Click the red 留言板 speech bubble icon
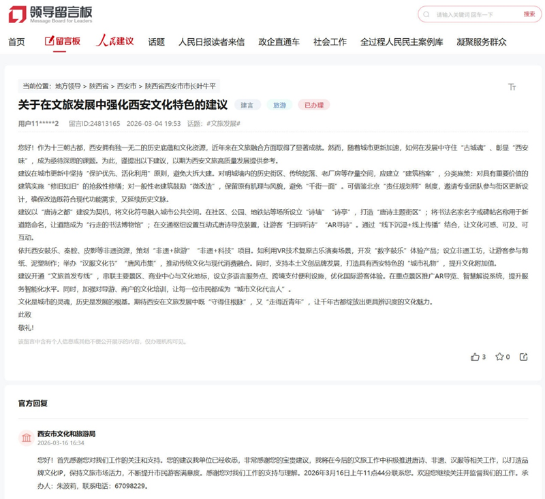This screenshot has width=545, height=499. pyautogui.click(x=51, y=42)
